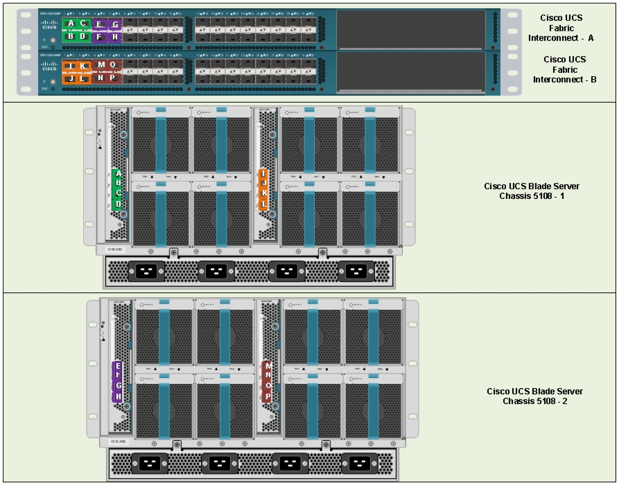Click red port O on Fabric Interconnect B
Screen dimensions: 619x490
pyautogui.click(x=113, y=64)
